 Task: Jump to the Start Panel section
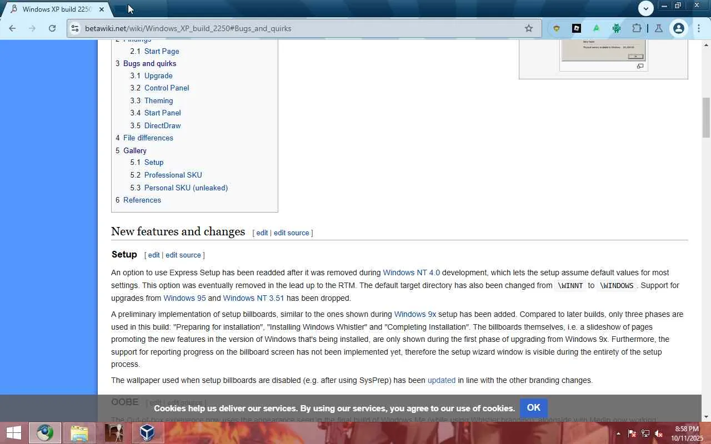(162, 113)
